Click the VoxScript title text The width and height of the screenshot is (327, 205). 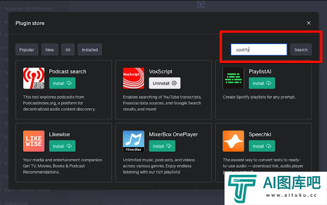pos(160,72)
